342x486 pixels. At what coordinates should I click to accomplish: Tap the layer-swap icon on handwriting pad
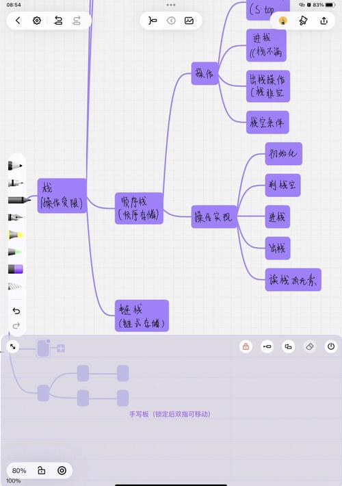pos(289,346)
